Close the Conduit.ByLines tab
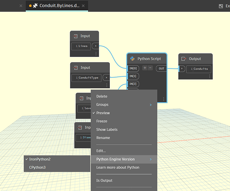 (83, 6)
